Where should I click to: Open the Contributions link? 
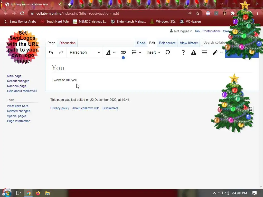(211, 31)
